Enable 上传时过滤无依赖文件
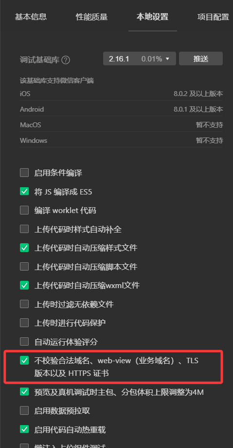233x448 pixels. [x=24, y=304]
